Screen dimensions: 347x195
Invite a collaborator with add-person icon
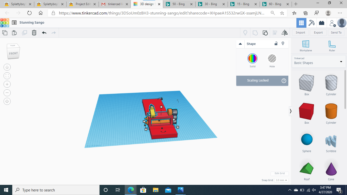click(332, 23)
